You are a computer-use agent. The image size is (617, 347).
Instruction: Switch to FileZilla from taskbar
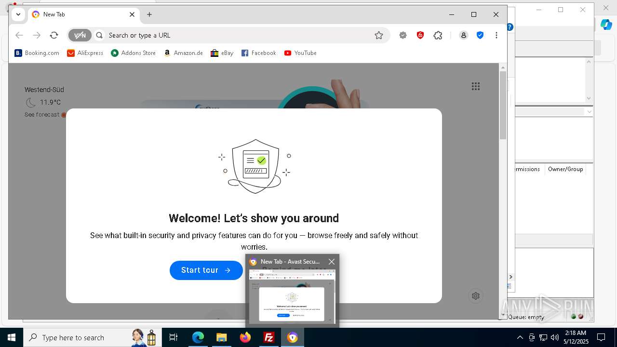269,337
